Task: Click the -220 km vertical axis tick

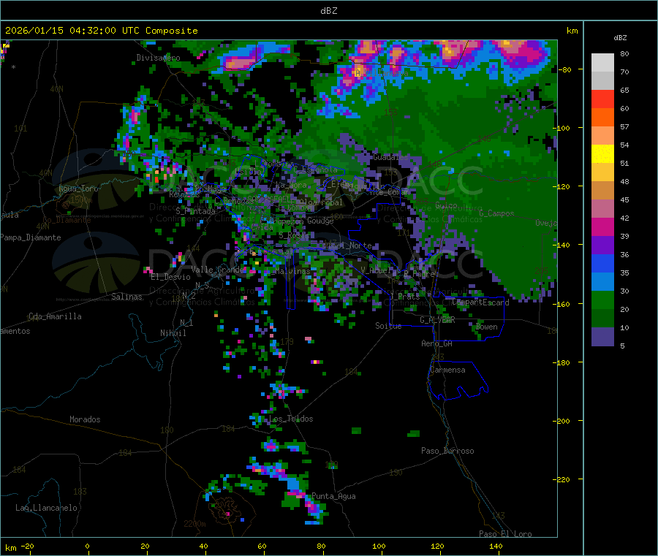Action: click(x=563, y=479)
